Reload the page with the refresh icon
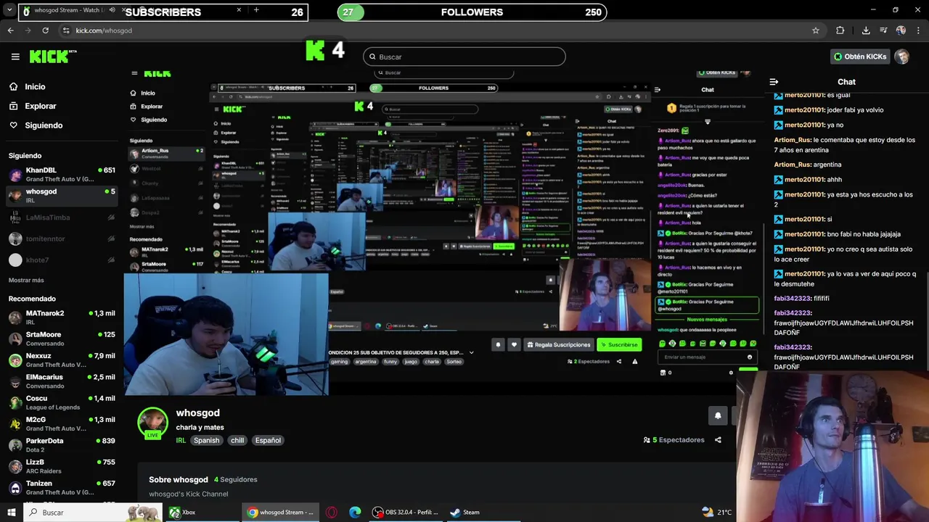 [x=45, y=30]
